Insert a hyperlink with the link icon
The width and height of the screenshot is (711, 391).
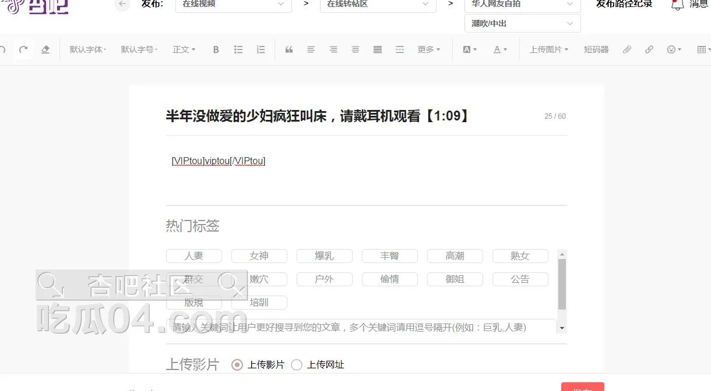(x=649, y=50)
